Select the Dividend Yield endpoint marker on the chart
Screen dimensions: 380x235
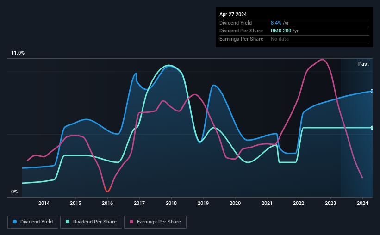(x=372, y=91)
